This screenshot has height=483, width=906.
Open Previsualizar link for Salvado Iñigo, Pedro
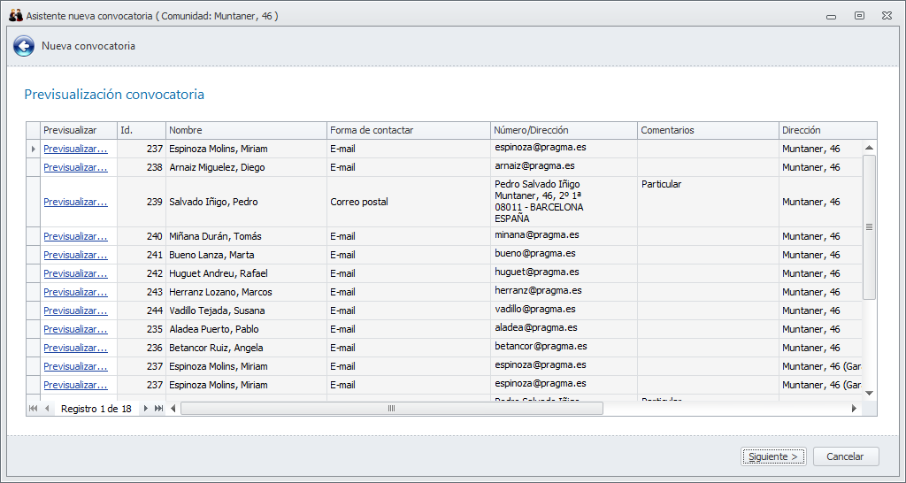pyautogui.click(x=75, y=202)
